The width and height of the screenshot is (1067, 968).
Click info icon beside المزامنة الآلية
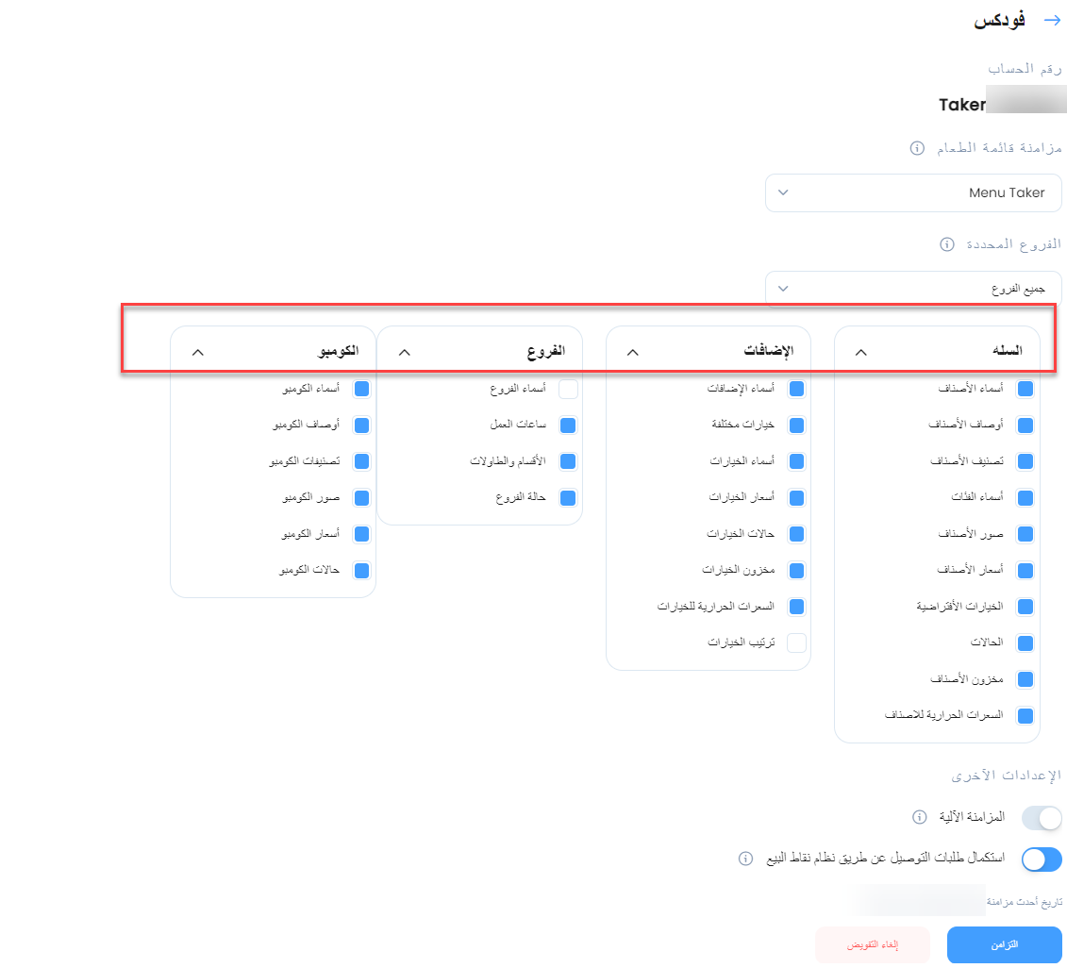tap(919, 817)
